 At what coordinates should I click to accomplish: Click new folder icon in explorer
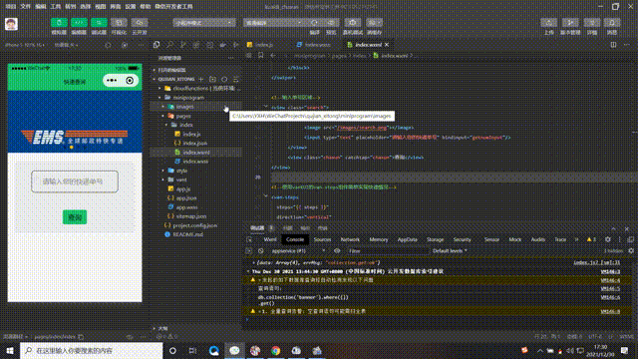(212, 79)
